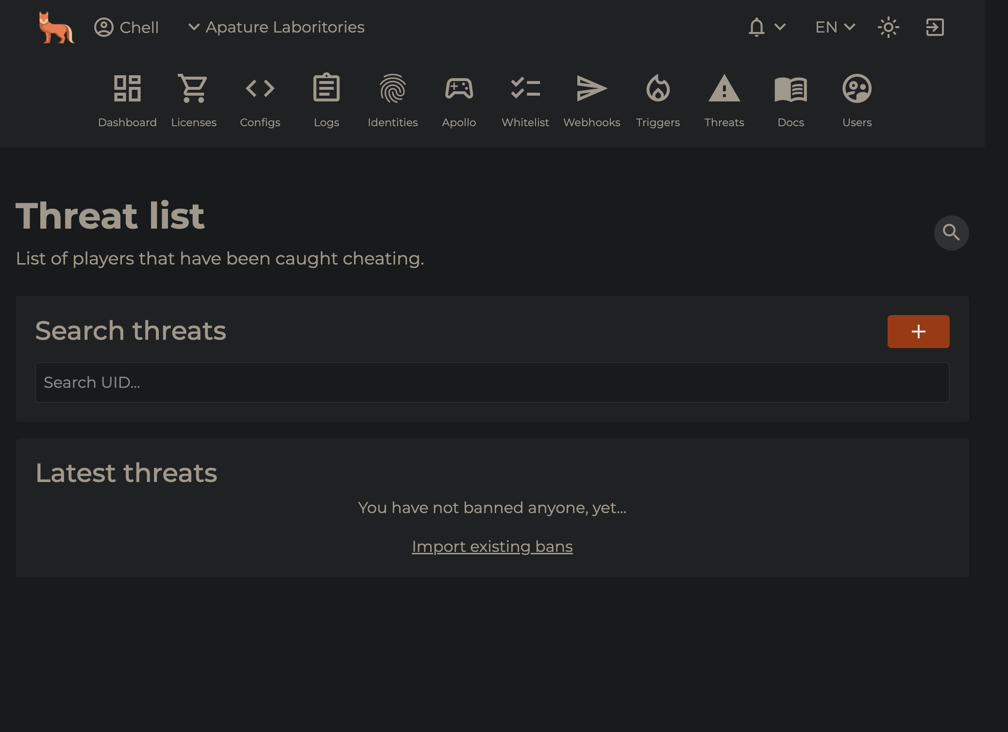Switch to the Whitelist tab
This screenshot has width=1008, height=732.
(x=525, y=100)
